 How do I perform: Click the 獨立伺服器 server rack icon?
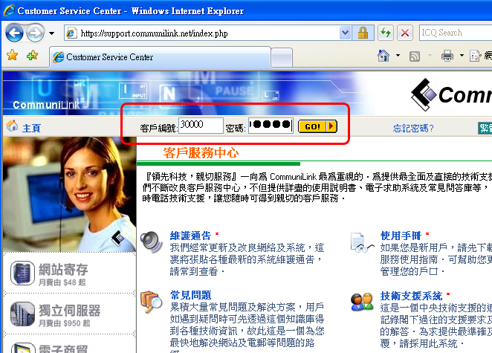[x=22, y=314]
